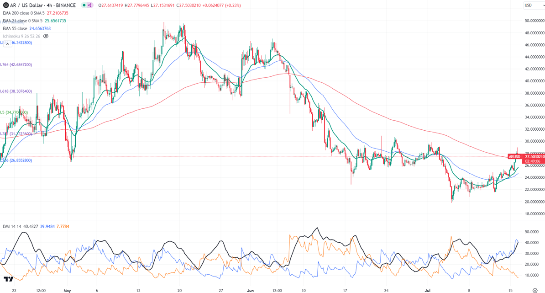Click the Jun marker on time axis
545x293 pixels.
250,290
